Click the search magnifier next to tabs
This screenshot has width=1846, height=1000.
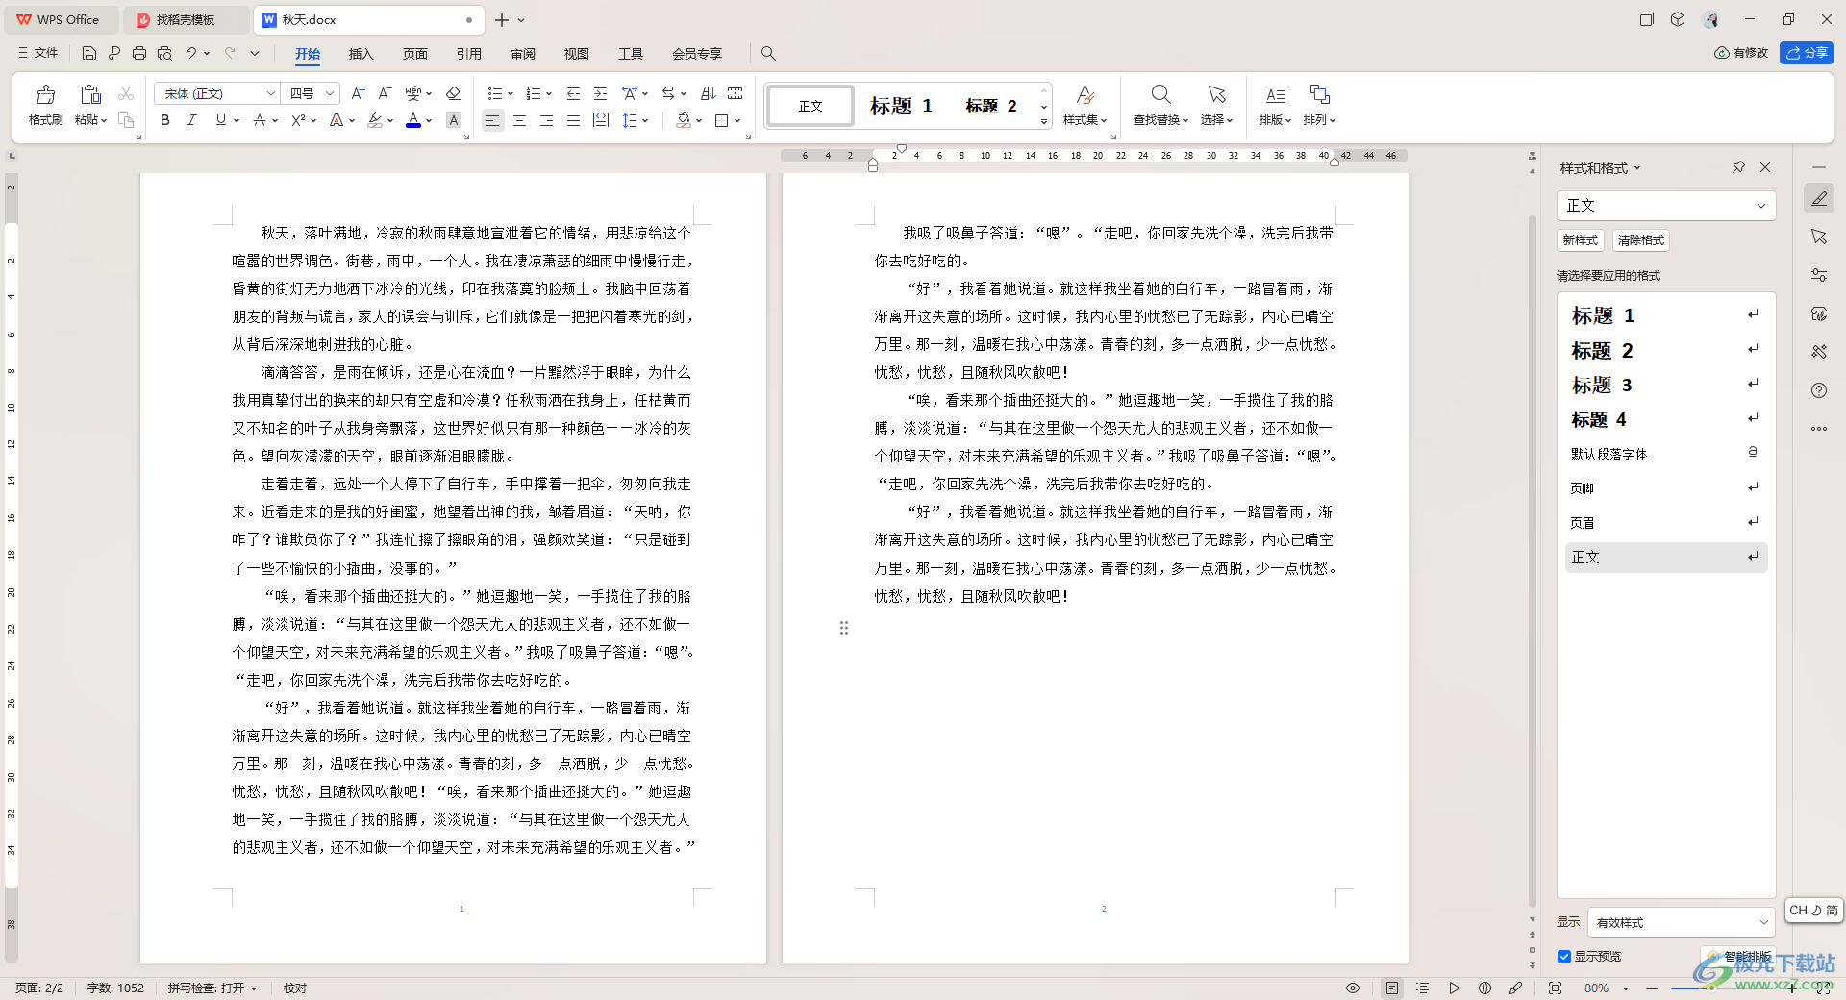click(x=768, y=53)
